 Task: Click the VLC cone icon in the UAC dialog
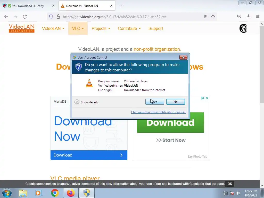coord(89,83)
